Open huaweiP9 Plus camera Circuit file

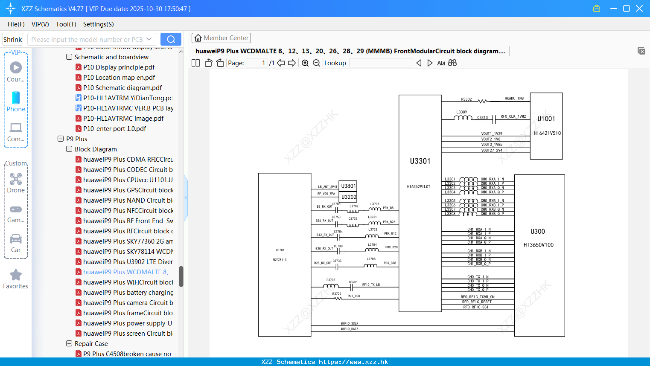point(128,302)
